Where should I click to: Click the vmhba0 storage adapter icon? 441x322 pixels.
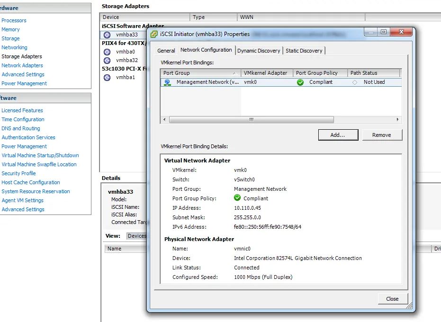(x=108, y=52)
